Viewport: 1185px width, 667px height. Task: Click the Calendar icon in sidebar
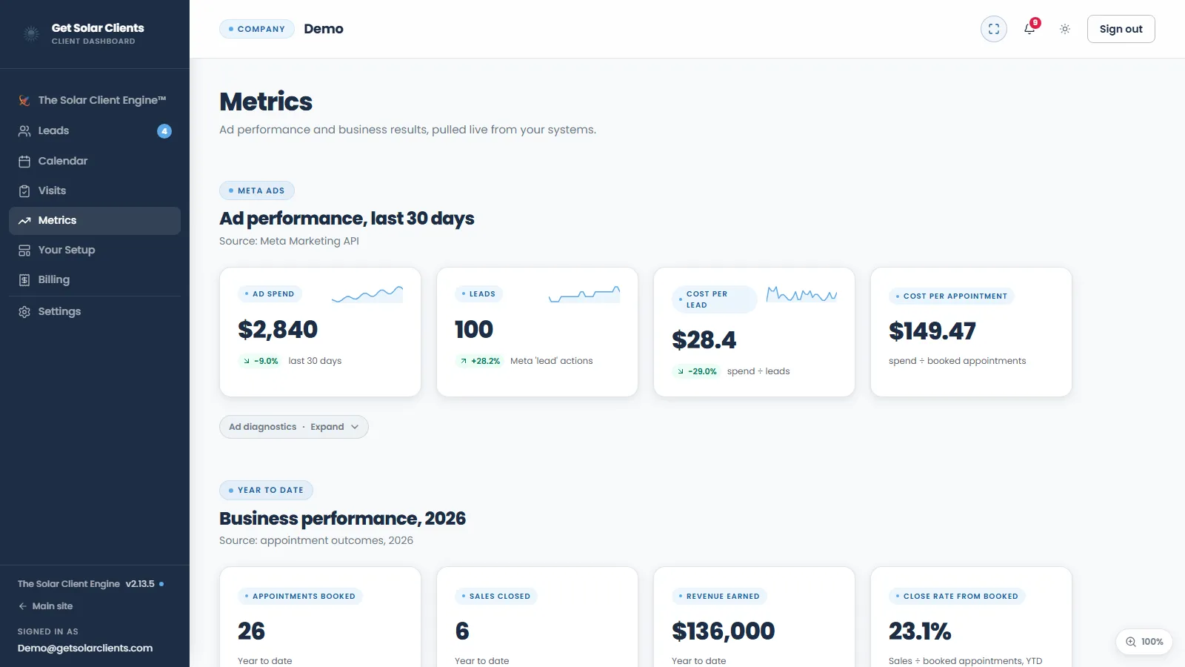[x=24, y=162]
